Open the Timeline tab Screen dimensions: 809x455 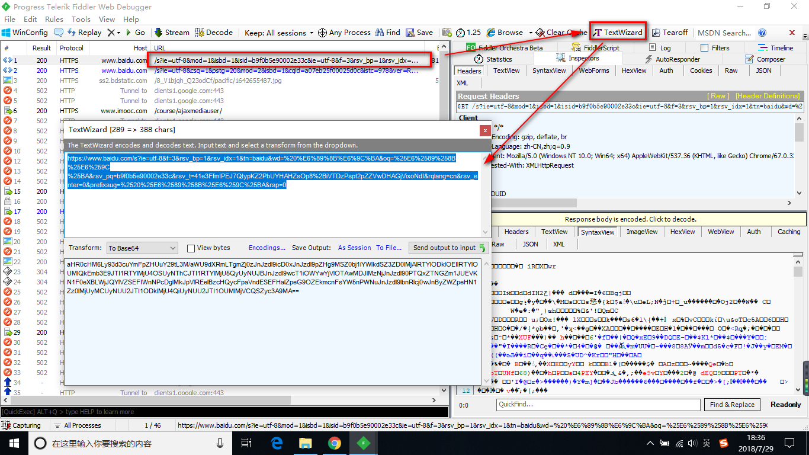click(x=776, y=48)
